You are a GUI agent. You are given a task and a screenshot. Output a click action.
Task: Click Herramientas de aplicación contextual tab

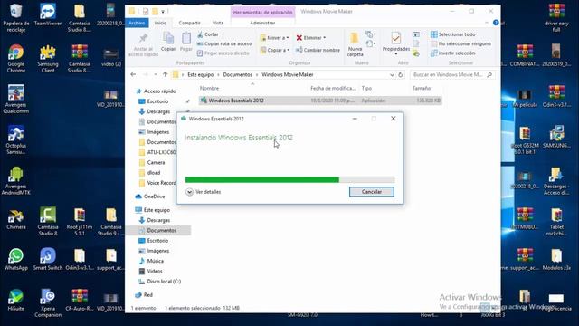click(262, 12)
